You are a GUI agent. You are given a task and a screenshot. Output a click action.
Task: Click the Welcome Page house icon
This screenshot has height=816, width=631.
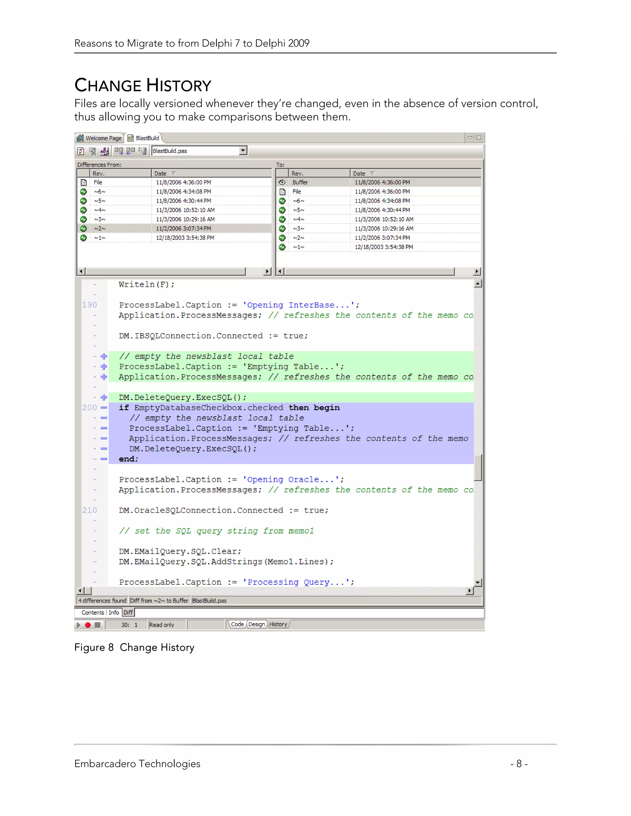point(80,138)
